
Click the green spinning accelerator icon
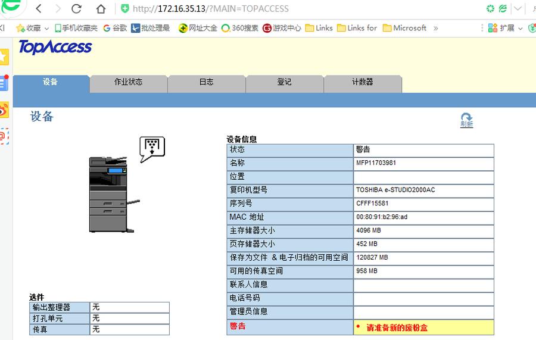tap(490, 8)
